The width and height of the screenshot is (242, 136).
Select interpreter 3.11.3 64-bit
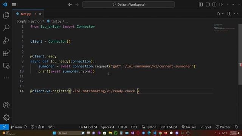click(168, 127)
